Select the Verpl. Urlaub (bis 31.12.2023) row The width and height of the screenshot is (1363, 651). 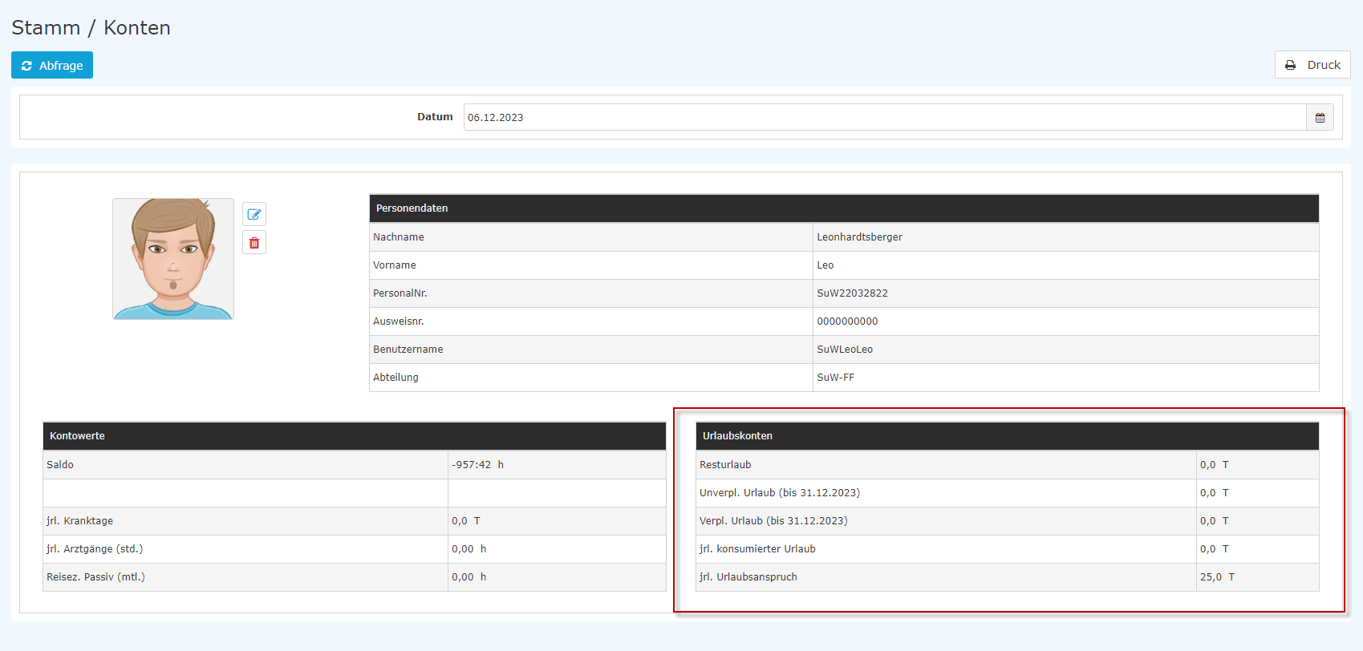pyautogui.click(x=1008, y=521)
